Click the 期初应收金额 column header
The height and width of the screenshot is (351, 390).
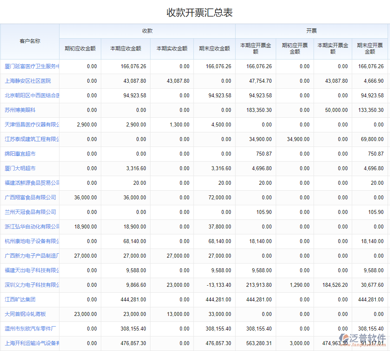pyautogui.click(x=80, y=48)
